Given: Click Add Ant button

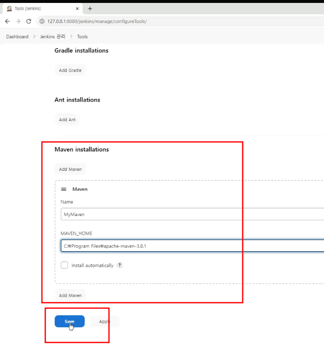Looking at the screenshot, I should [67, 120].
